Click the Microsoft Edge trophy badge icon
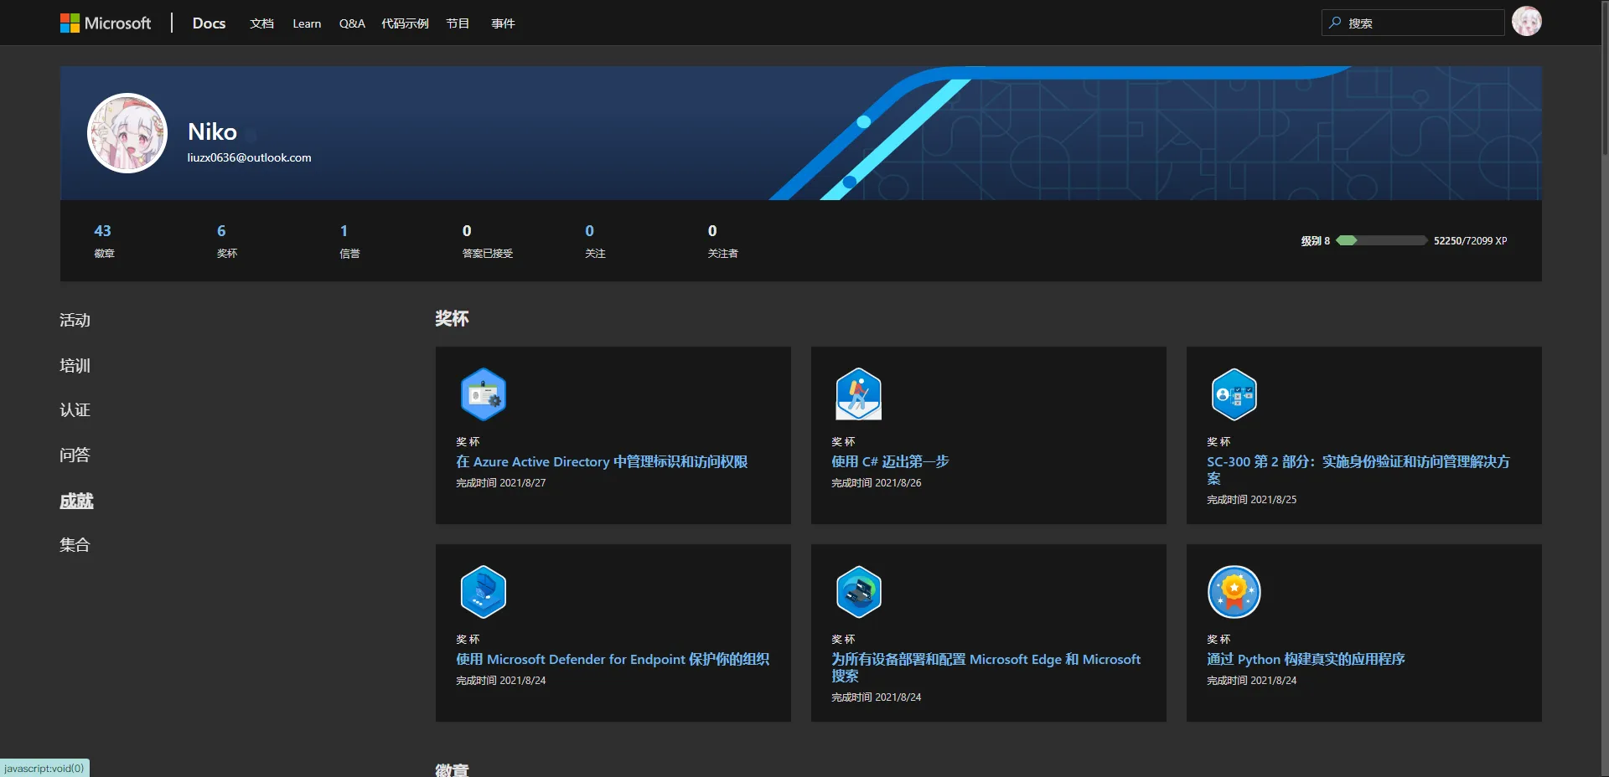Image resolution: width=1609 pixels, height=777 pixels. 859,592
